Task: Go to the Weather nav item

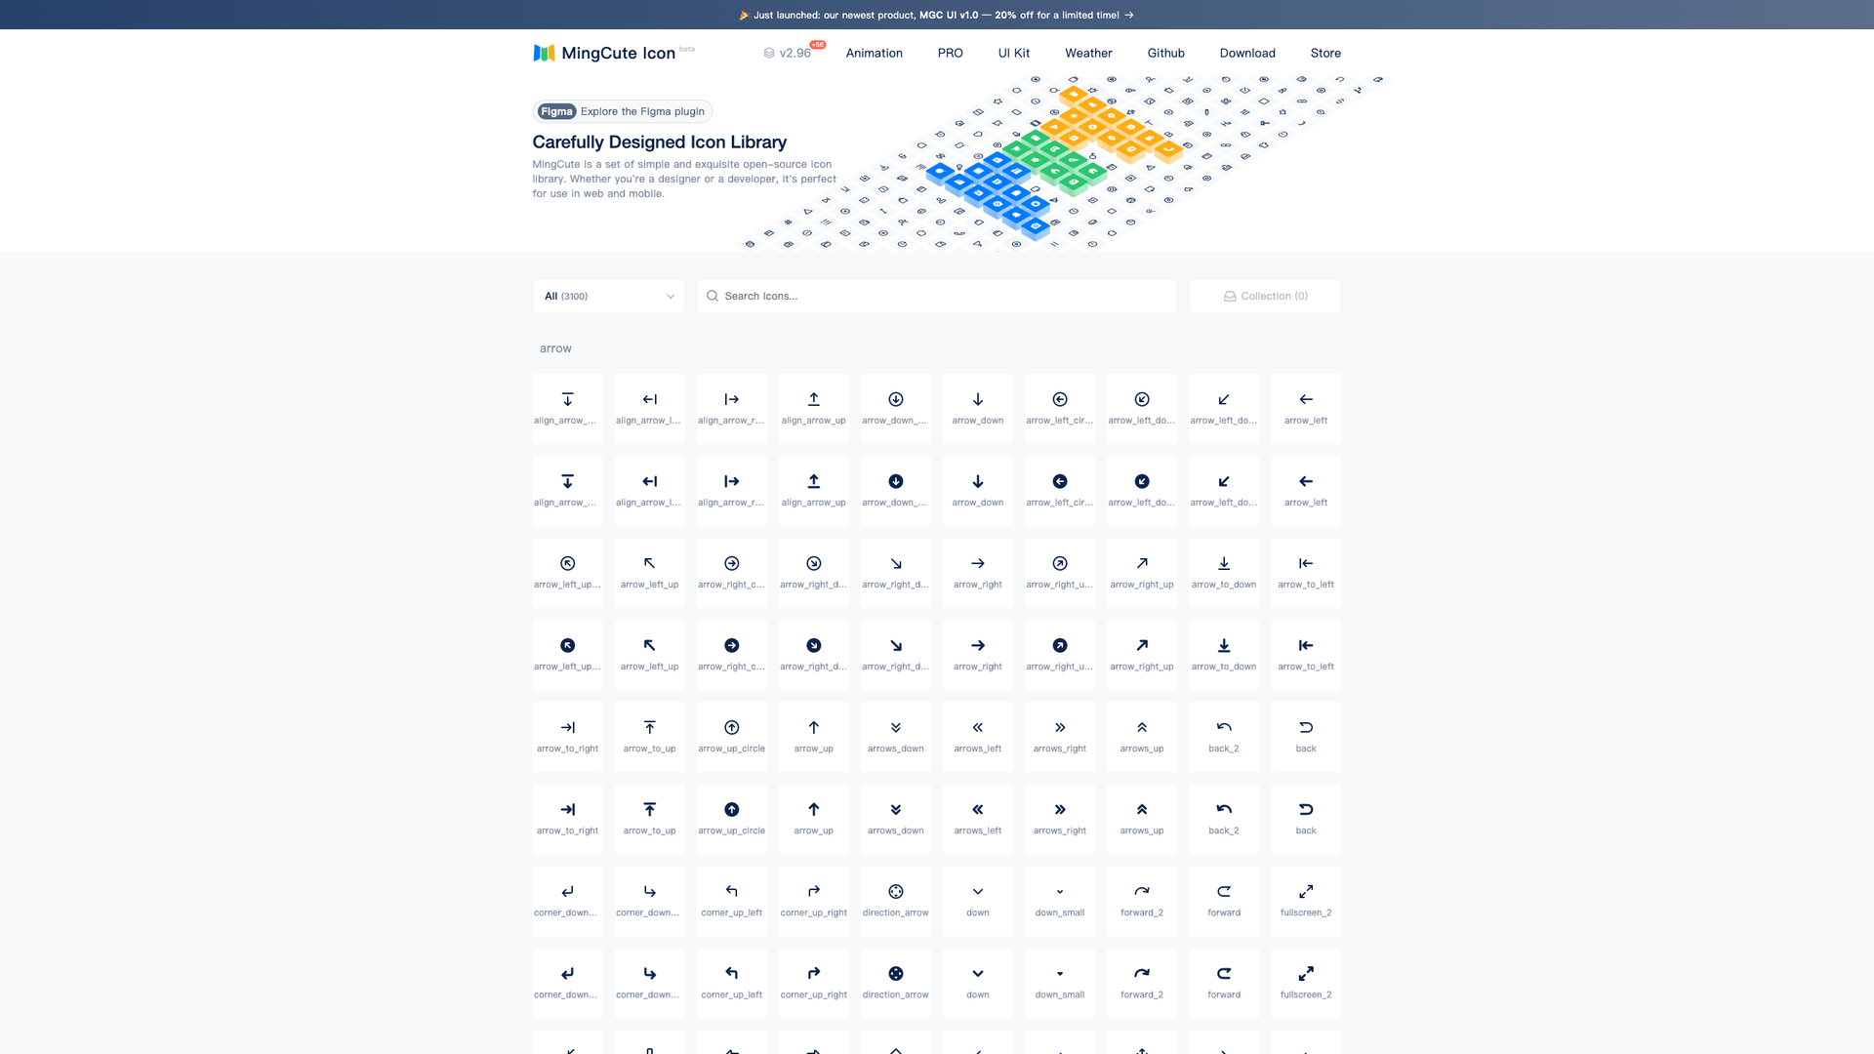Action: click(1087, 54)
